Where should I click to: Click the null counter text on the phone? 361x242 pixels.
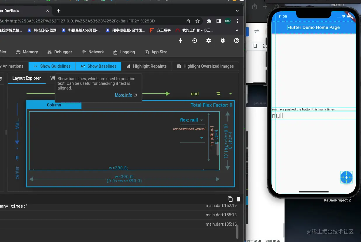(278, 116)
